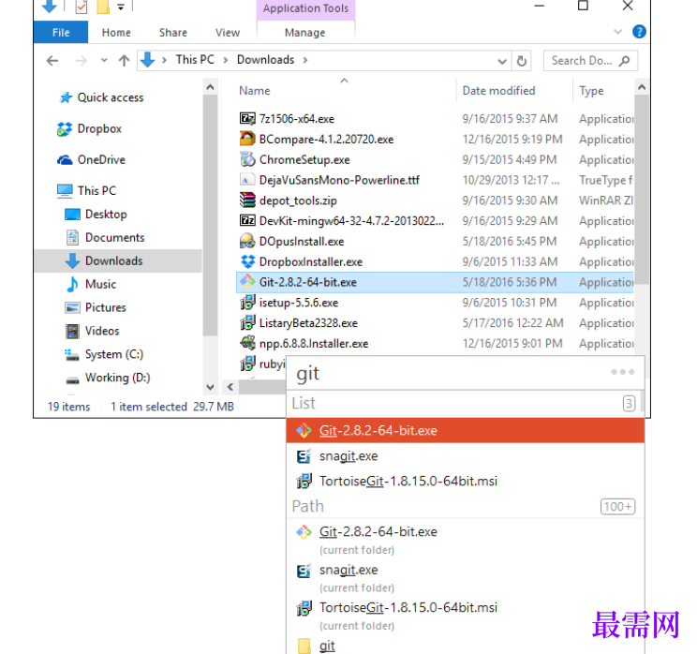Select the DOpusInstall.exe icon
The image size is (697, 654).
pos(247,242)
